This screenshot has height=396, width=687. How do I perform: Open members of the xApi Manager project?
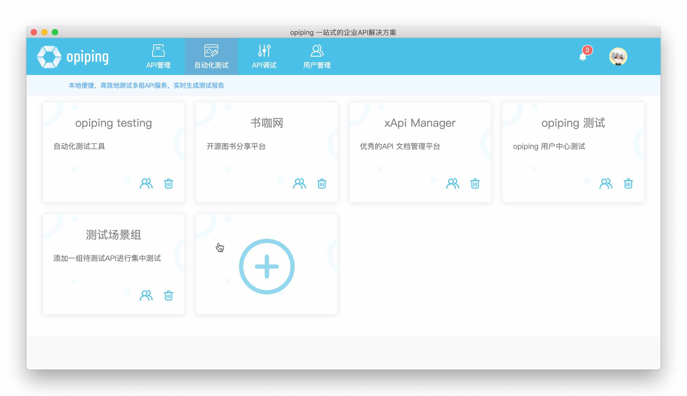(452, 183)
